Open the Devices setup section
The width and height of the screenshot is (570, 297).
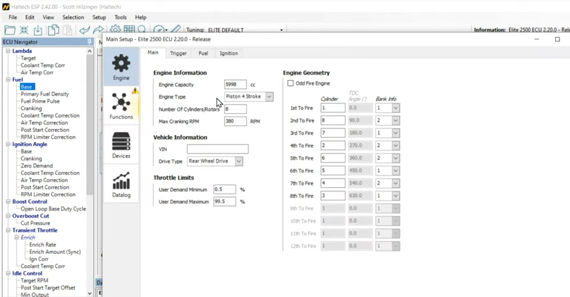coord(121,144)
